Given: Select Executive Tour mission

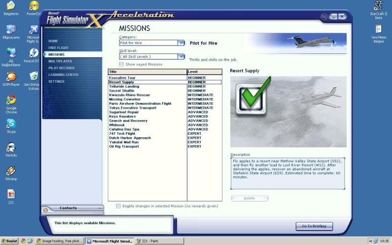Looking at the screenshot, I should pyautogui.click(x=165, y=78).
